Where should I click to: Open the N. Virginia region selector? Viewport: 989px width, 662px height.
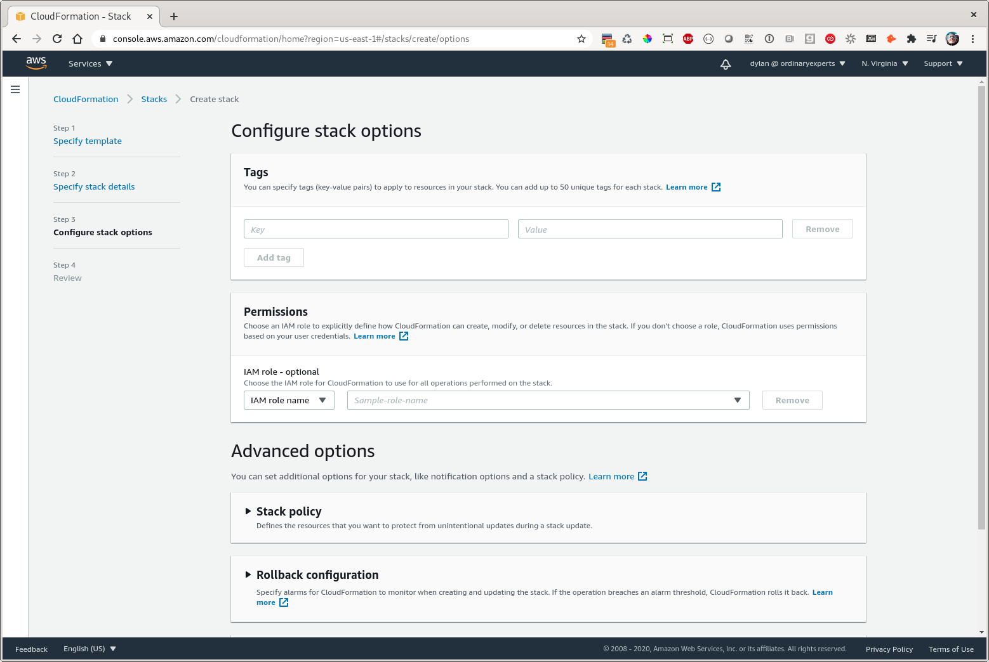click(885, 63)
